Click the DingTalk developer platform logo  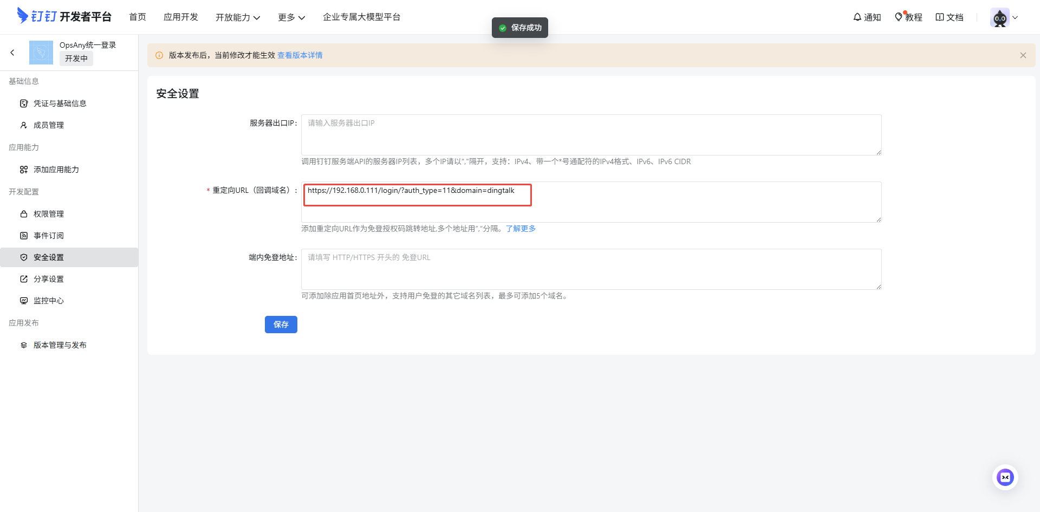pos(64,16)
